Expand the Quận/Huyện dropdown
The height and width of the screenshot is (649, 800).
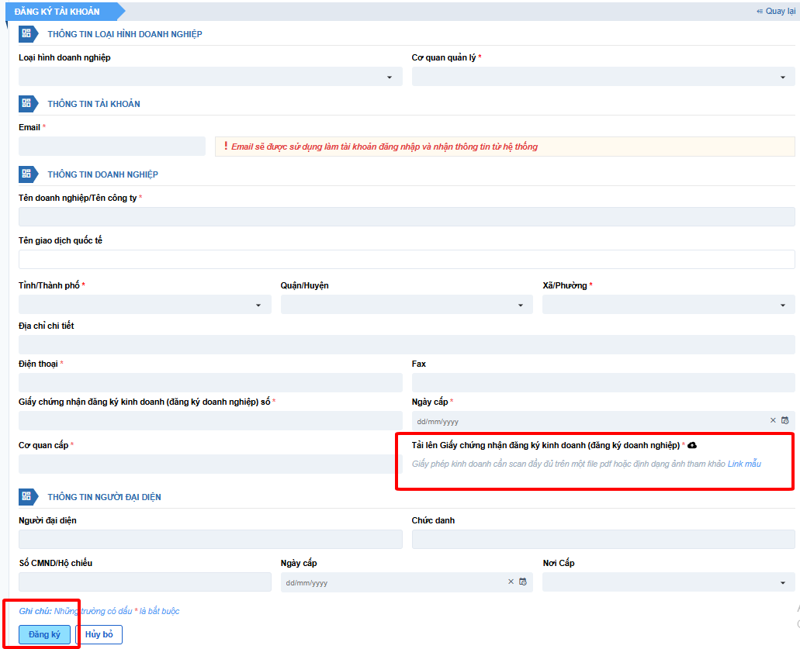click(x=407, y=305)
